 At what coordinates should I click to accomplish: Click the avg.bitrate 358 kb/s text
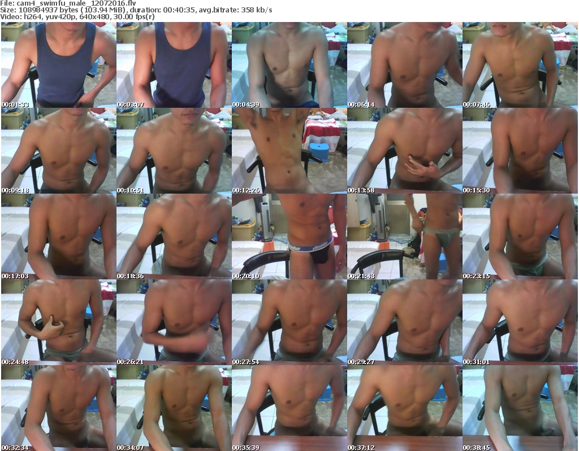point(236,10)
